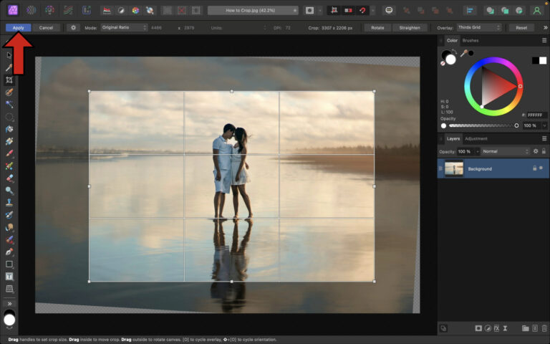Switch to the Photo Persona icon
This screenshot has height=344, width=550.
click(13, 10)
